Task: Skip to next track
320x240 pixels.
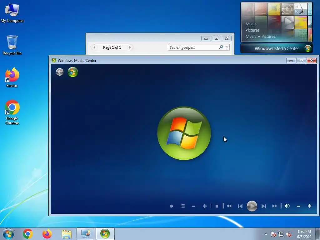Action: (x=264, y=206)
